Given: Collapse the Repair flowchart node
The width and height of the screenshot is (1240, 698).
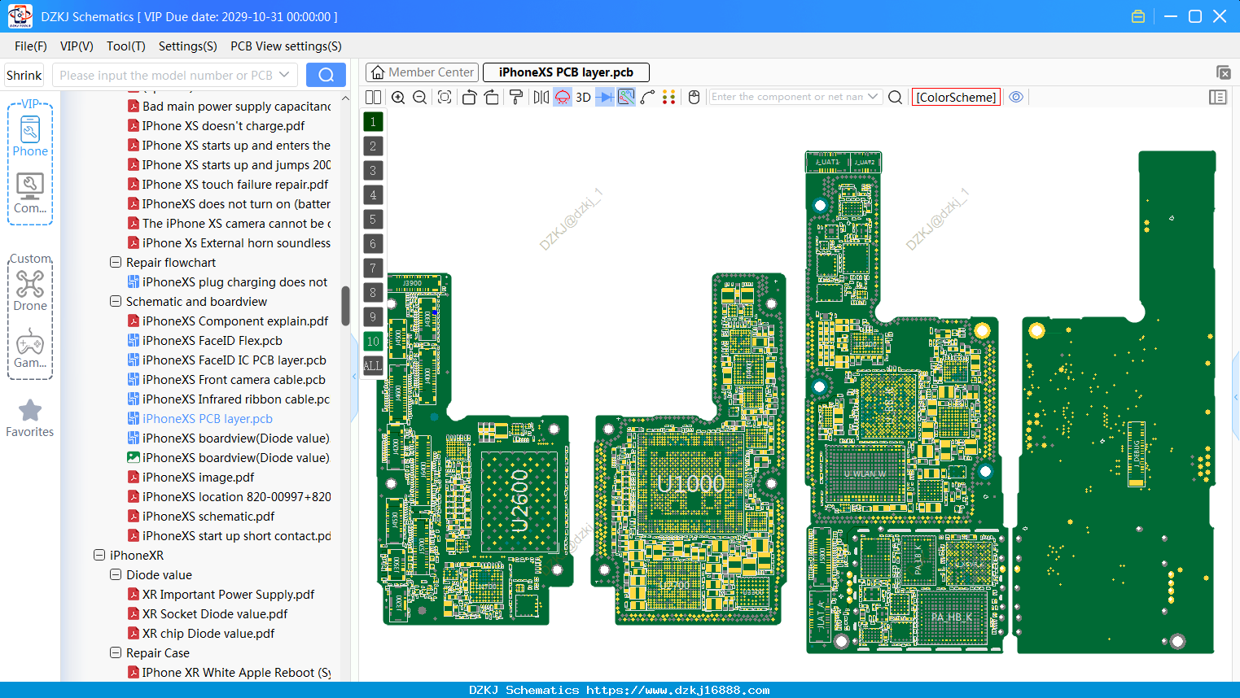Looking at the screenshot, I should tap(116, 263).
